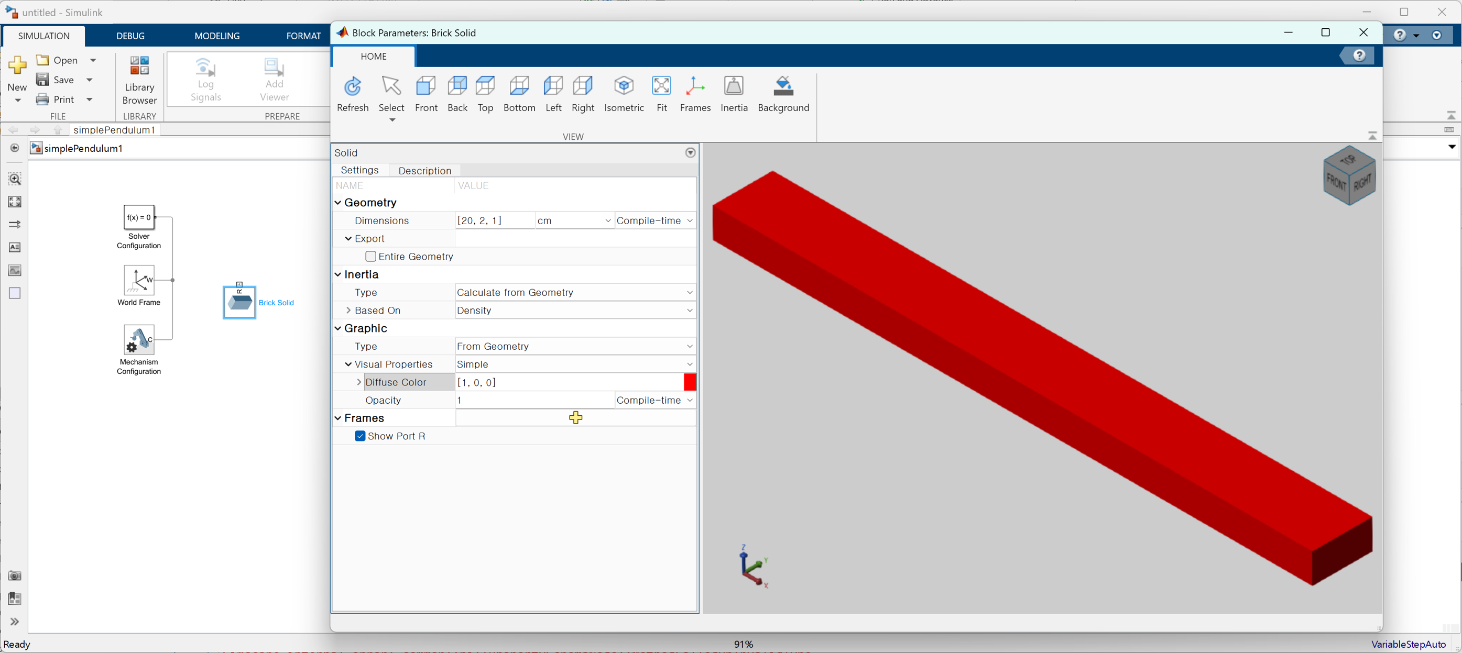Uncheck Show Port R checkbox
This screenshot has height=653, width=1462.
coord(360,436)
